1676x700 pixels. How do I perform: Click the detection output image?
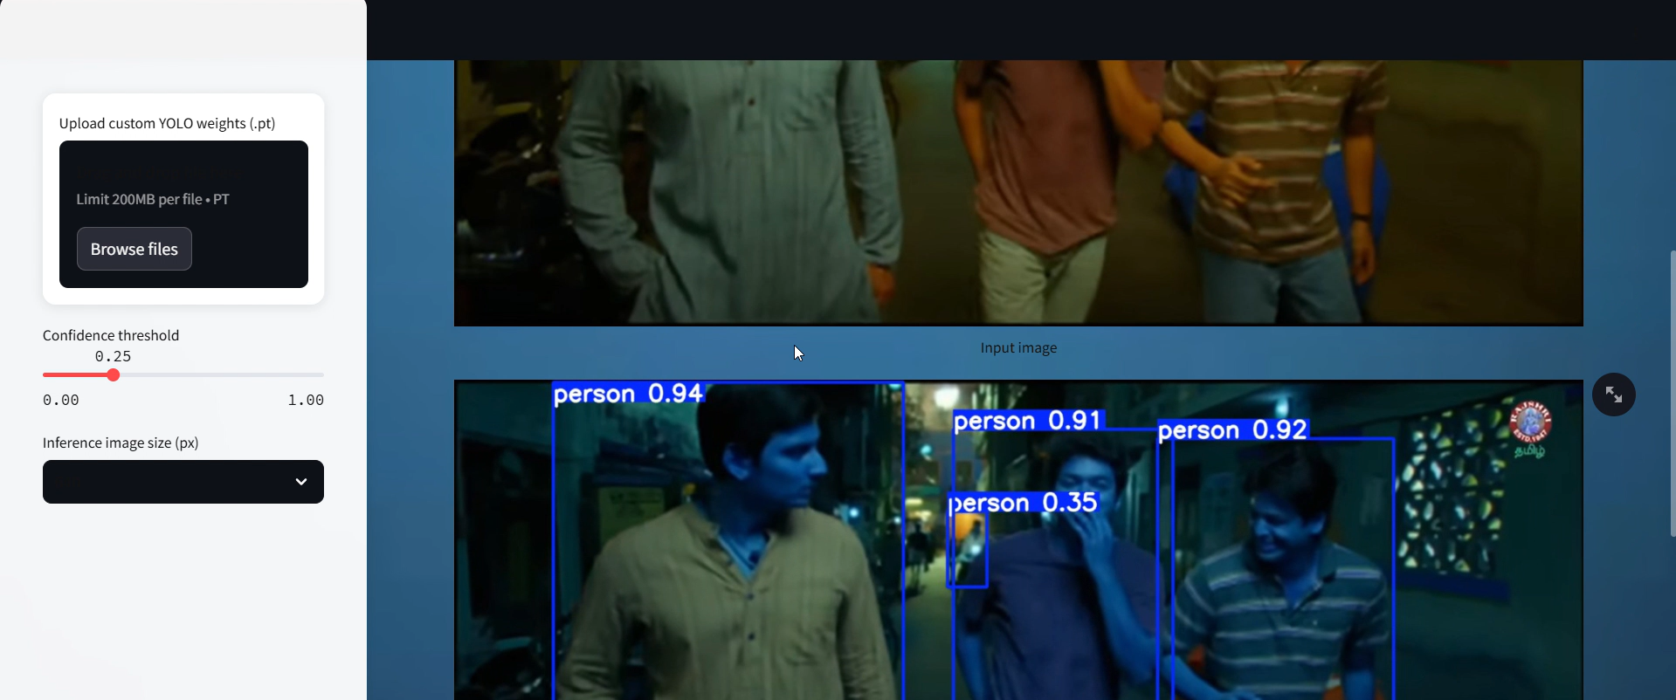click(1018, 539)
